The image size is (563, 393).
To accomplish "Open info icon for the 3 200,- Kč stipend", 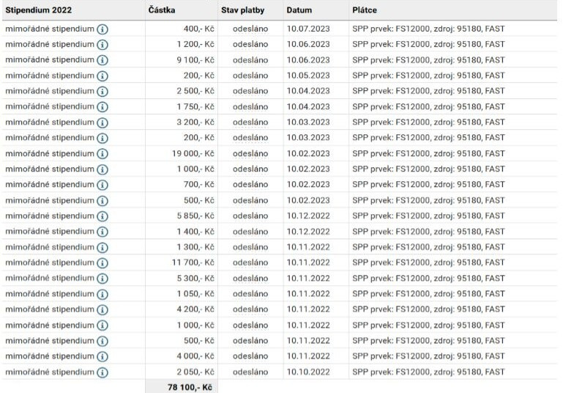I will click(102, 122).
